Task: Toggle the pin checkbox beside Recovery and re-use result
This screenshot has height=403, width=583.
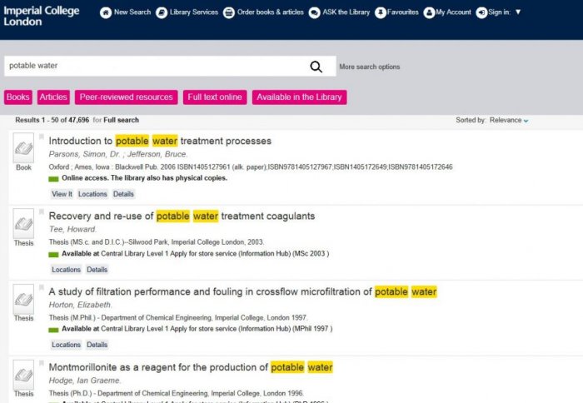Action: [x=40, y=213]
